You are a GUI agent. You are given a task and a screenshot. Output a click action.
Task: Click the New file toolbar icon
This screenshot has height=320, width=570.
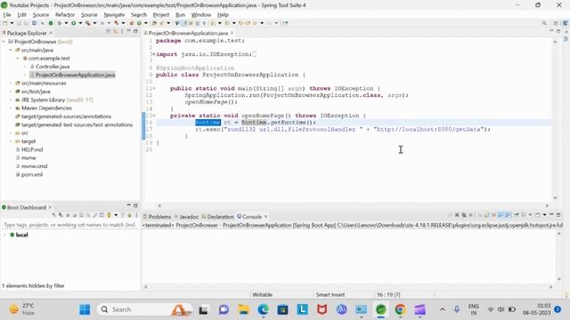click(x=4, y=23)
